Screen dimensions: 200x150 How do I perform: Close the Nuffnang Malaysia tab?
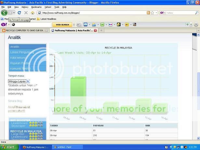click(x=95, y=31)
